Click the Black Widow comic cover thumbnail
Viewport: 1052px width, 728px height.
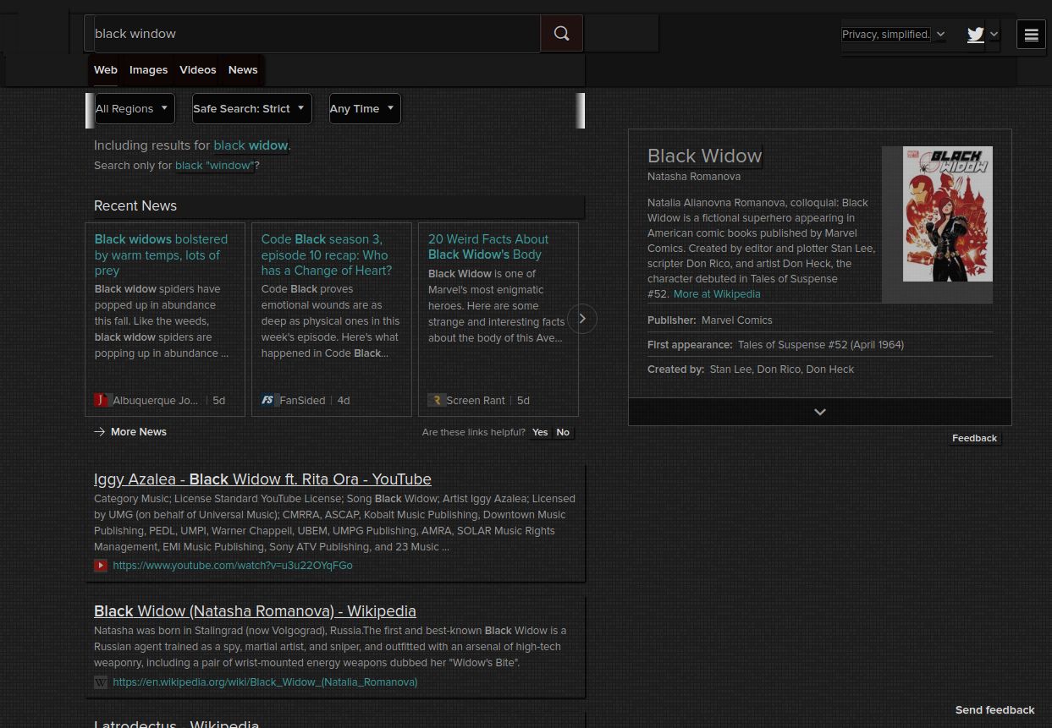pyautogui.click(x=947, y=214)
